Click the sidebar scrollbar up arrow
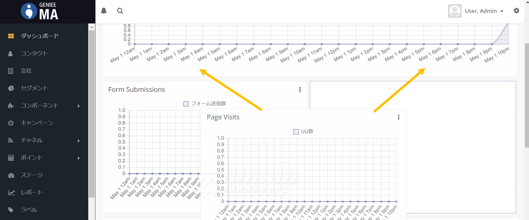This screenshot has height=220, width=529. (92, 27)
